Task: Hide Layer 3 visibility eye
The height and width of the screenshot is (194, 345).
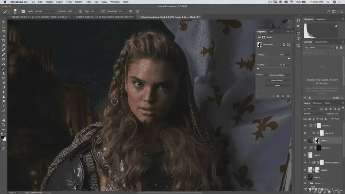Action: click(x=305, y=141)
